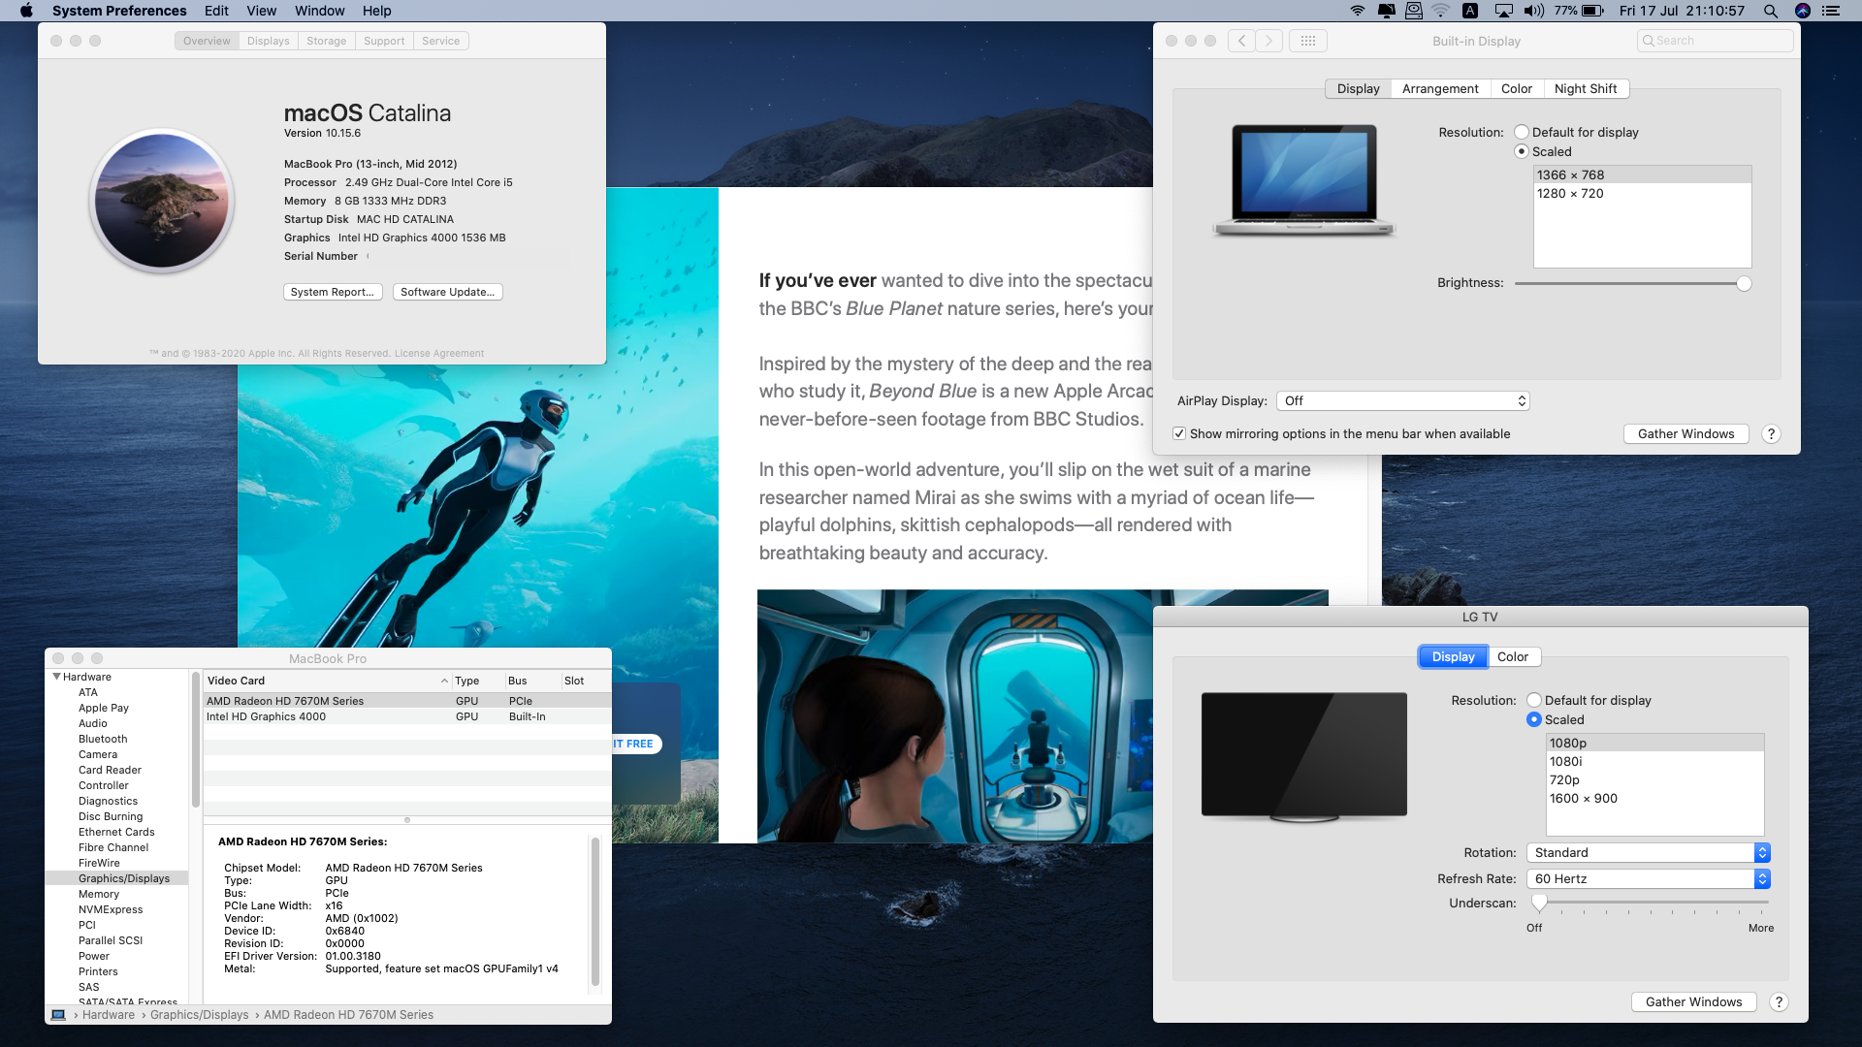This screenshot has width=1862, height=1047.
Task: Click Gather Windows in LG TV window
Action: (x=1693, y=1002)
